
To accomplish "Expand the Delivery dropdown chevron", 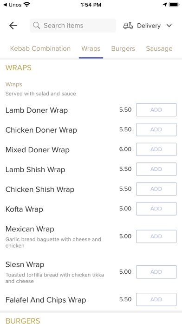I will (169, 26).
